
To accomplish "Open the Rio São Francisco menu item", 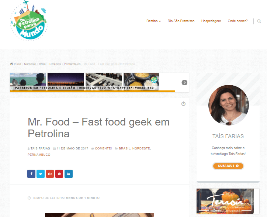I will pos(181,21).
